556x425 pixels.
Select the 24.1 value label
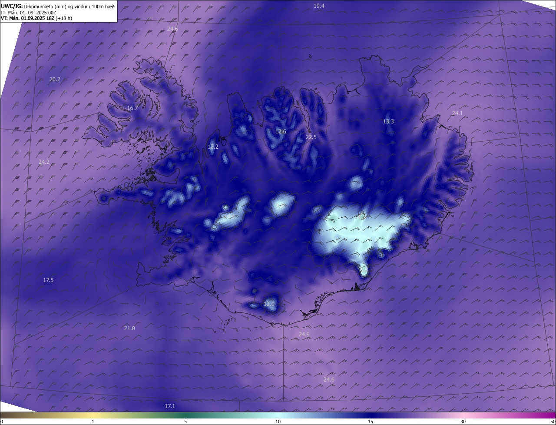coord(457,113)
